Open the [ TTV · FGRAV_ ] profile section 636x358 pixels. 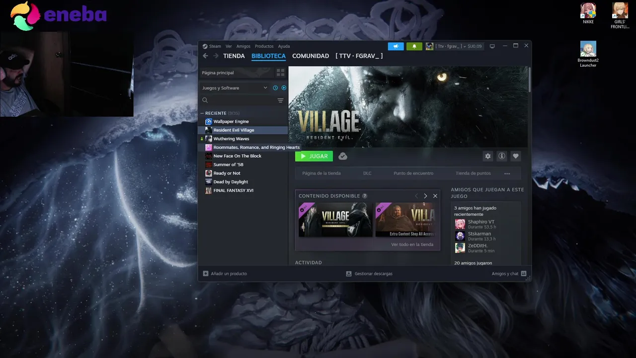click(359, 56)
